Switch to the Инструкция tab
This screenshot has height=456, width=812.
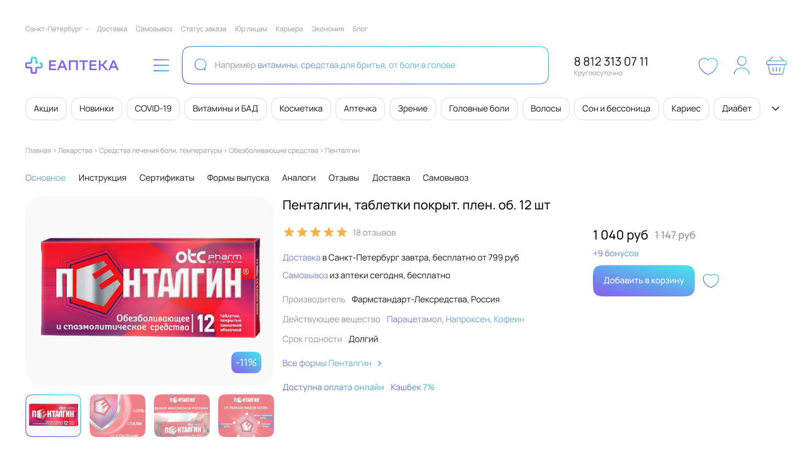pyautogui.click(x=102, y=178)
